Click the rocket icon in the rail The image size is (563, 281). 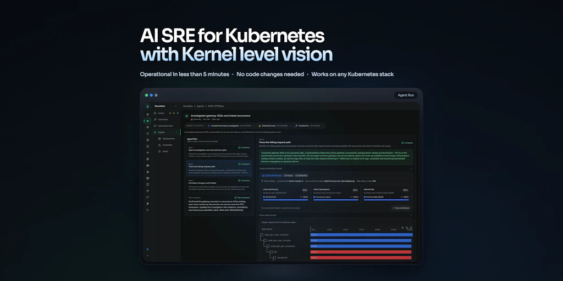coord(147,190)
